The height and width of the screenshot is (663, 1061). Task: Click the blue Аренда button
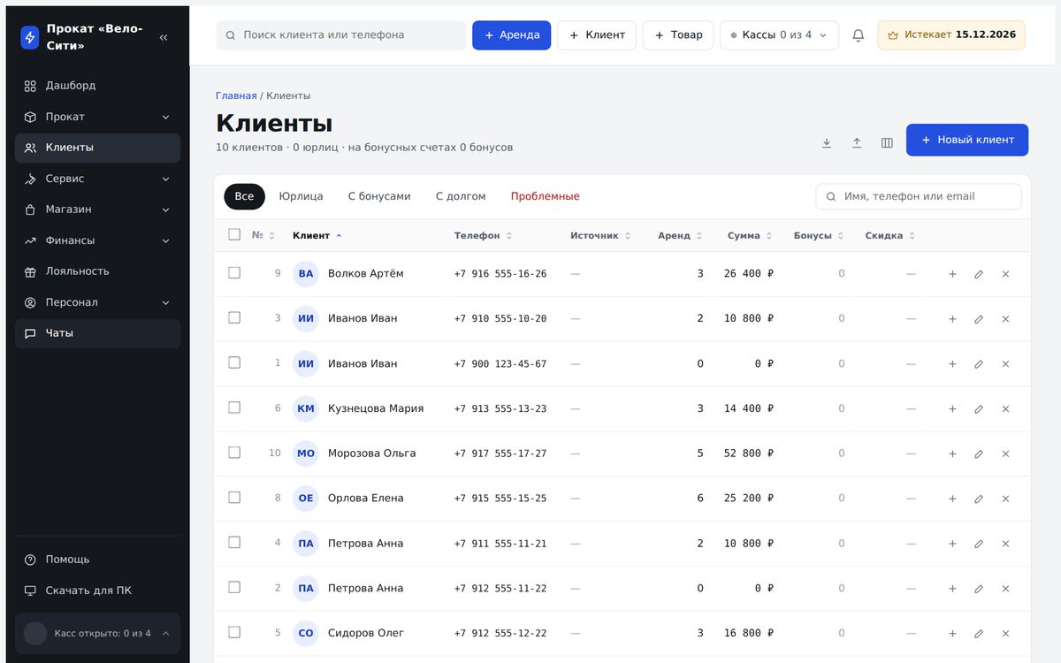[511, 35]
